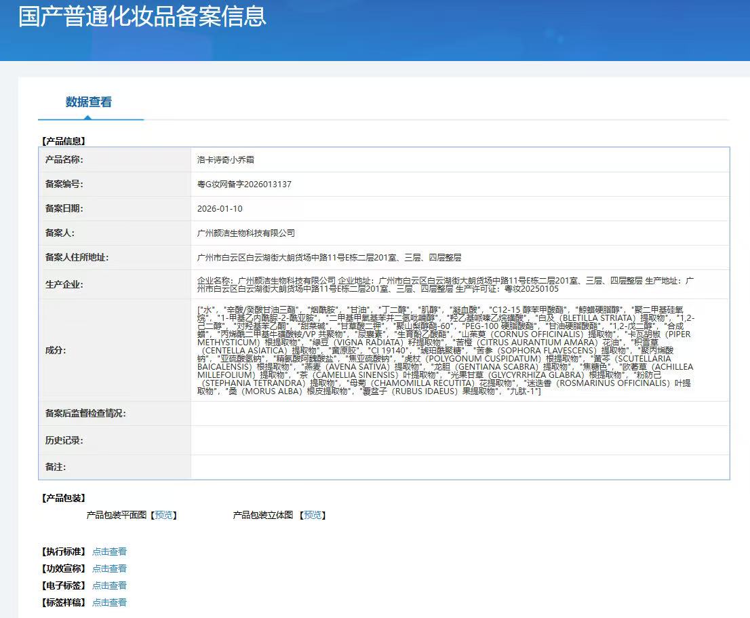Viewport: 750px width, 618px height.
Task: Open the 数据查看 tab
Action: pos(89,102)
